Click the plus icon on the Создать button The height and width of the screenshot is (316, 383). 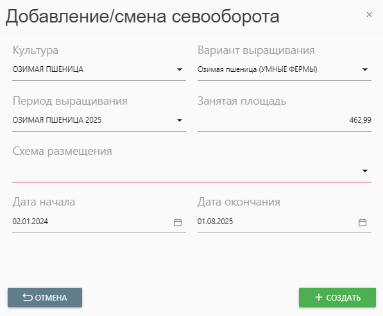pyautogui.click(x=319, y=297)
